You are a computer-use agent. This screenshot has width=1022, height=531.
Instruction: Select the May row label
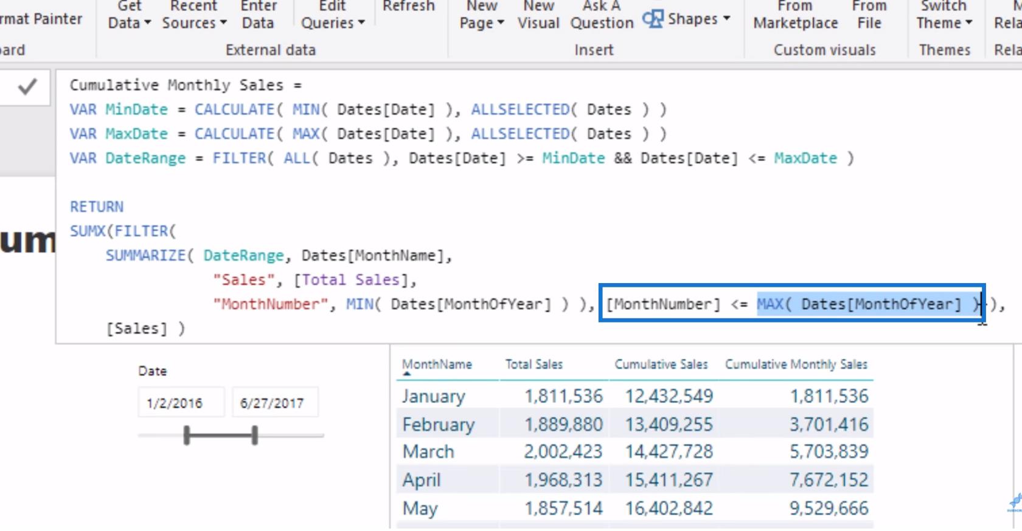tap(420, 509)
